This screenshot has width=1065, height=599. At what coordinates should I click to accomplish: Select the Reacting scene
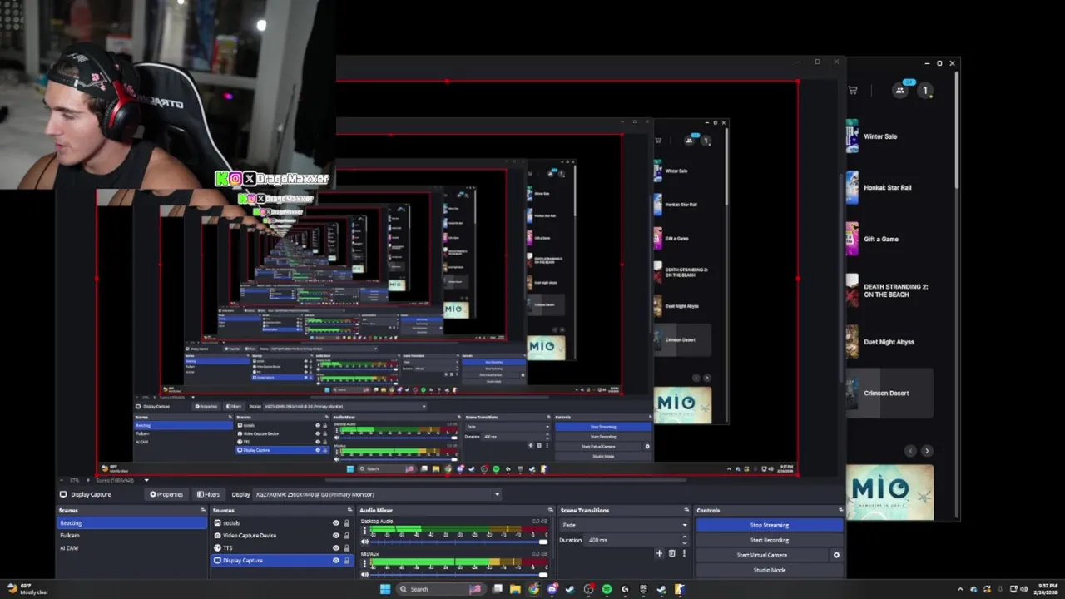pyautogui.click(x=131, y=523)
